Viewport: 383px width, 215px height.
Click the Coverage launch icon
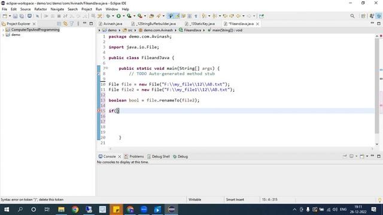point(129,16)
